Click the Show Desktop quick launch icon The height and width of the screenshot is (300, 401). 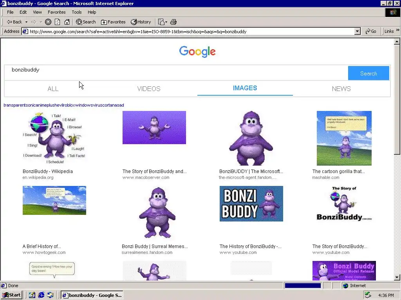point(32,295)
